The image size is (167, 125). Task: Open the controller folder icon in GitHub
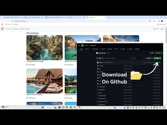(98, 66)
